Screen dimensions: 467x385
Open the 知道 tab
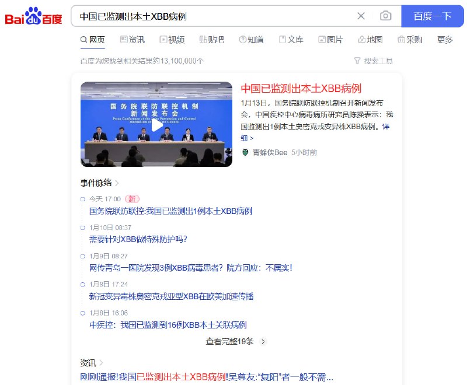252,40
